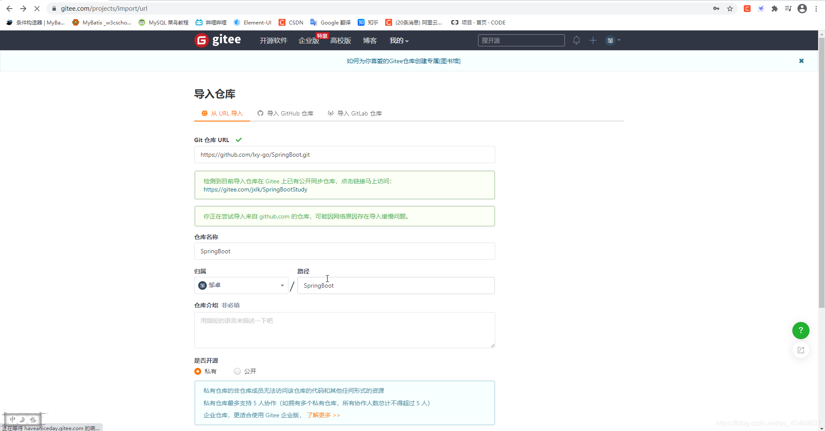825x431 pixels.
Task: Open notifications via the bell icon
Action: point(576,40)
